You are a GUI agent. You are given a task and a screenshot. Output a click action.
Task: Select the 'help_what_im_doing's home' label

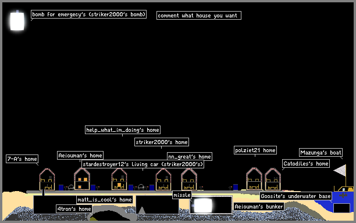click(x=123, y=130)
